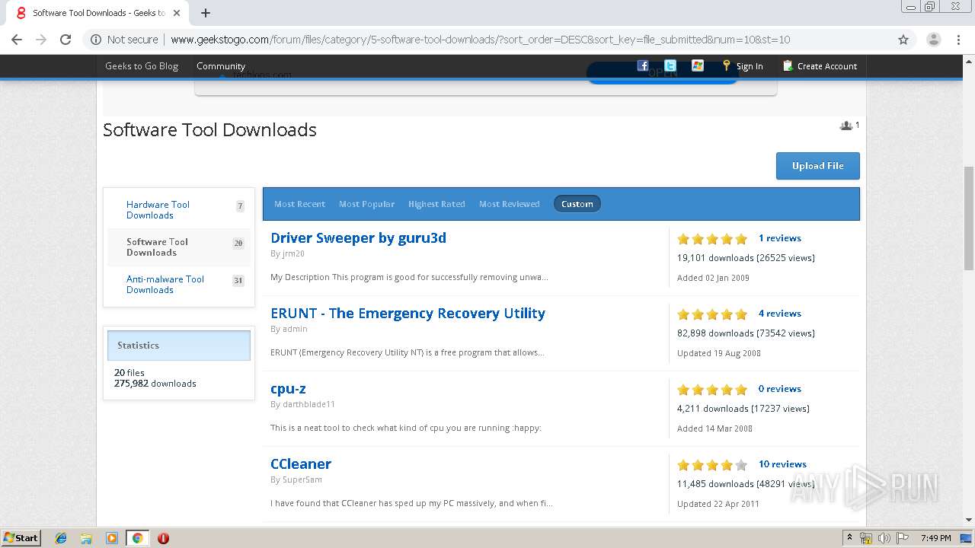Image resolution: width=975 pixels, height=548 pixels.
Task: View the 10 reviews link for CCleaner
Action: [x=782, y=464]
